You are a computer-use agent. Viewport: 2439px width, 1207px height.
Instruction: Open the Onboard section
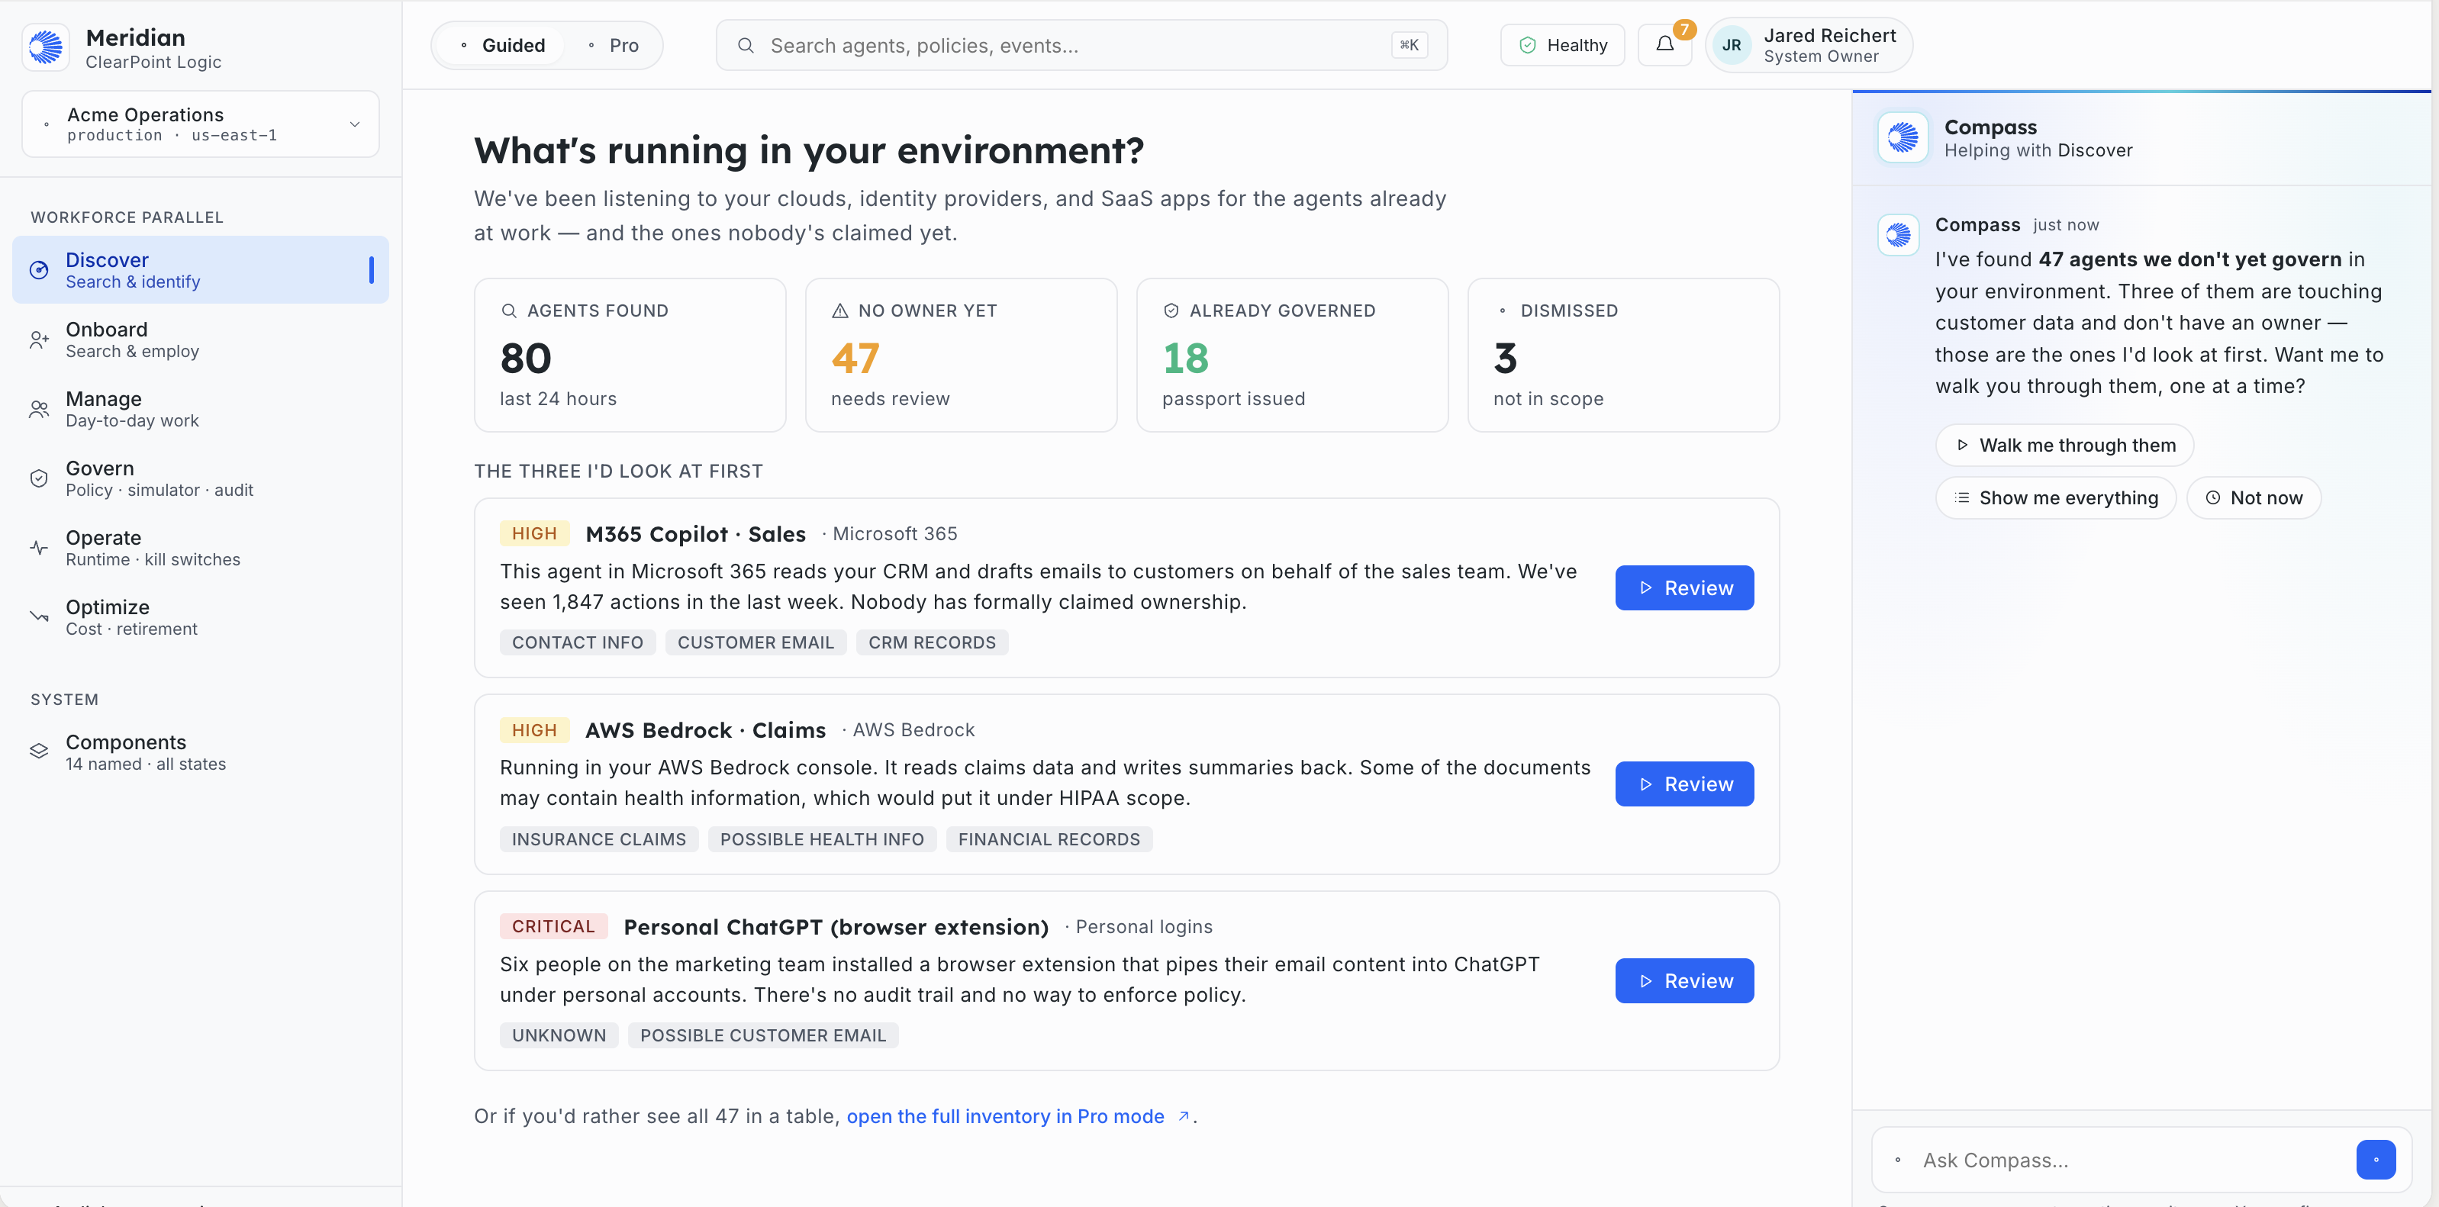pos(201,340)
